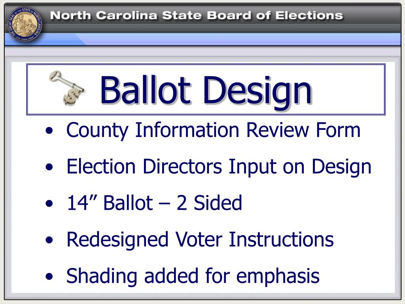Click the word emphasis in last bullet
The width and height of the screenshot is (405, 304).
coord(278,277)
